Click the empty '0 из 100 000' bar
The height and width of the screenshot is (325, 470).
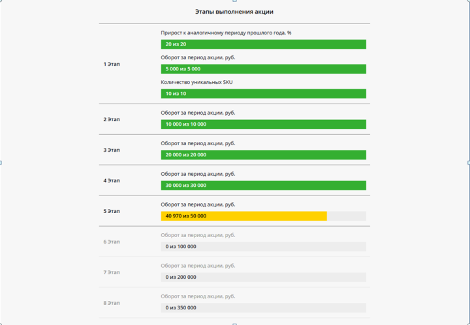[263, 247]
